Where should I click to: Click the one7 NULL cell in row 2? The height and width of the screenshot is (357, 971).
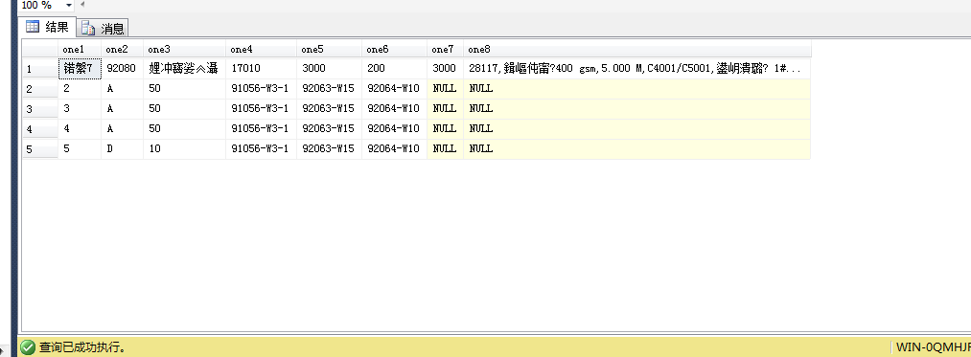tap(446, 89)
